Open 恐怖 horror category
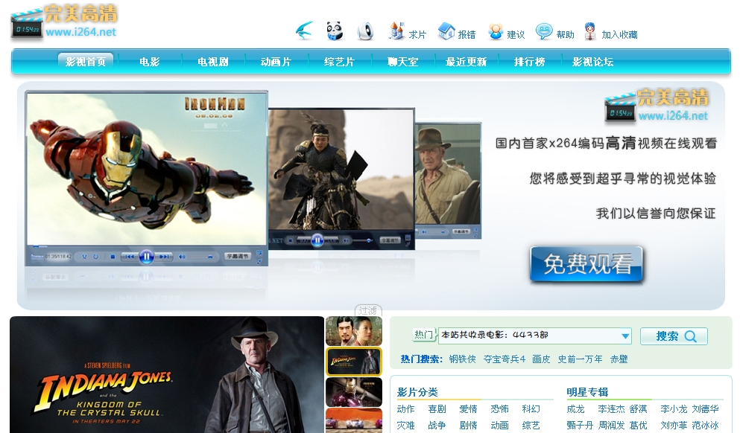The width and height of the screenshot is (740, 433). (x=500, y=409)
